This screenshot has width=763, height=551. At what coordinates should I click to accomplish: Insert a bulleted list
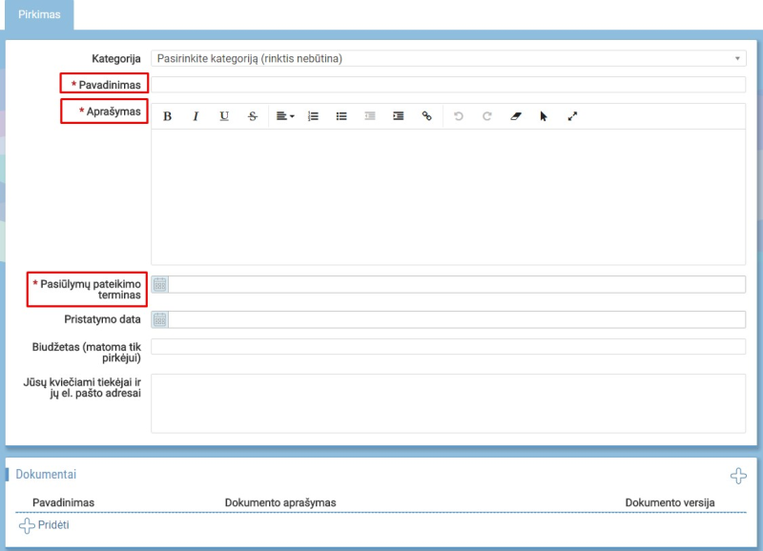341,116
